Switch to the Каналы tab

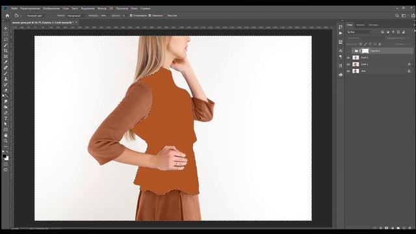[360, 25]
